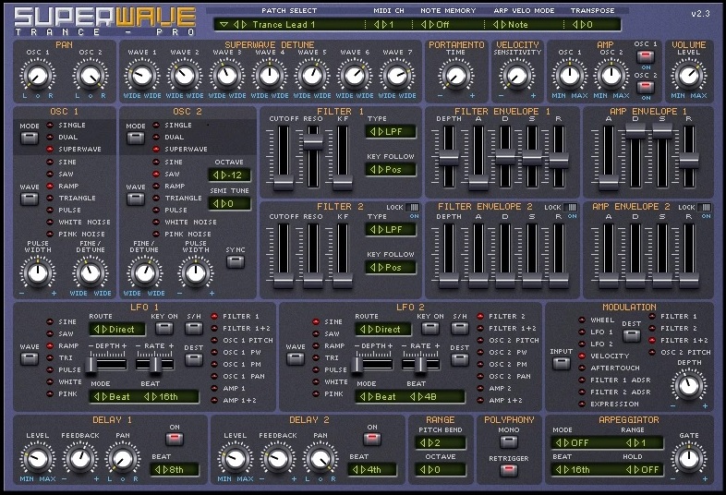Click the Delay 1 Level knob

tap(38, 459)
